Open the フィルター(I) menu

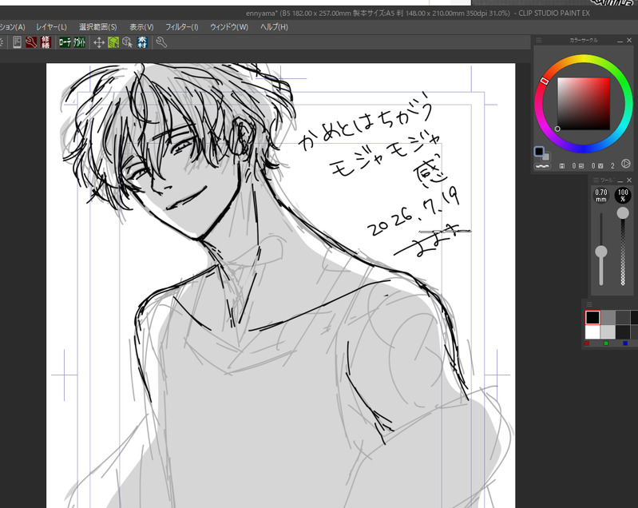point(181,27)
